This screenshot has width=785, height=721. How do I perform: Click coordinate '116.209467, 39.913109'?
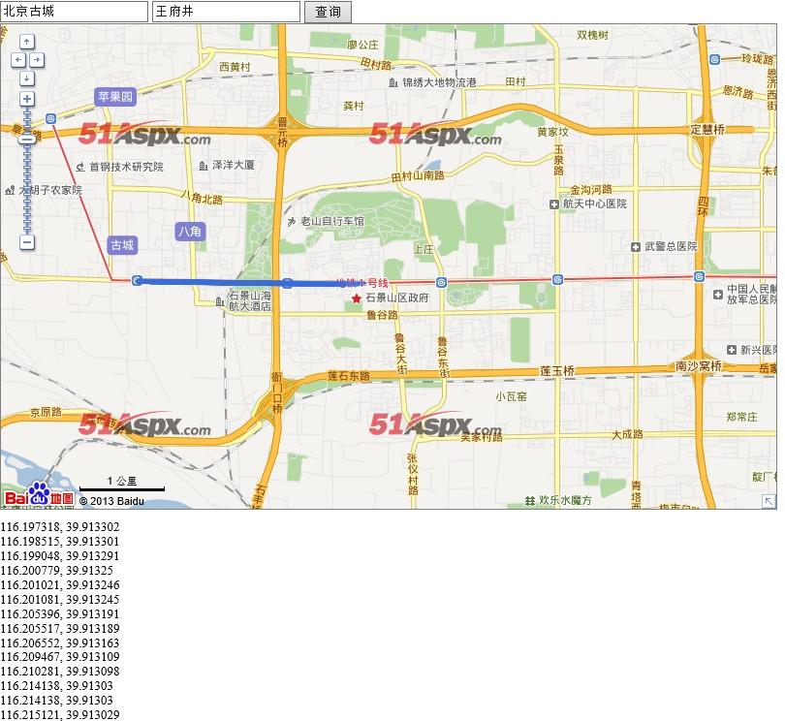pyautogui.click(x=60, y=656)
